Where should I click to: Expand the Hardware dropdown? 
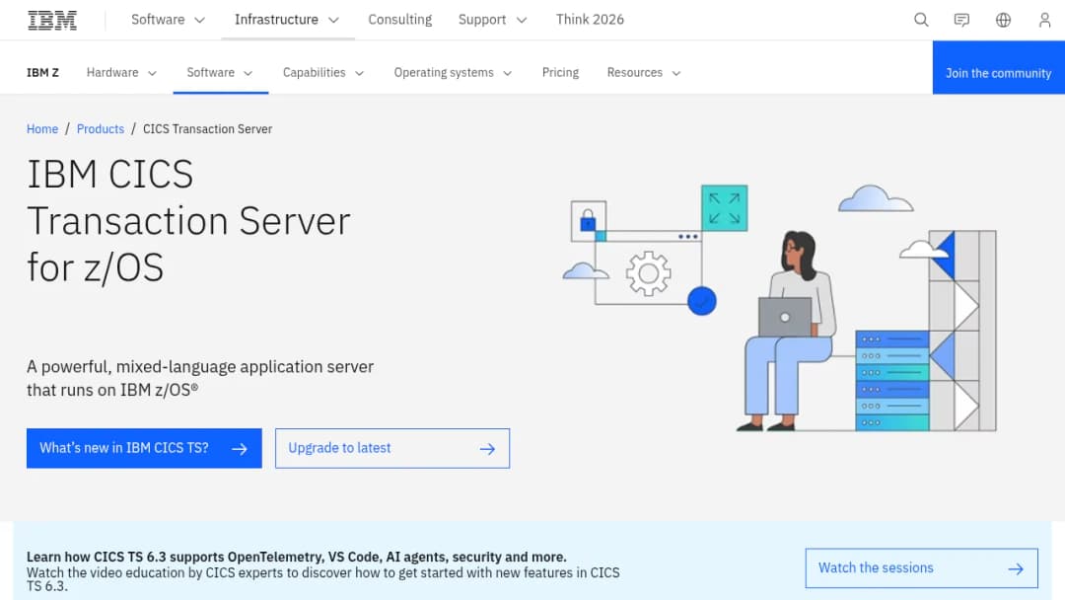pyautogui.click(x=121, y=73)
